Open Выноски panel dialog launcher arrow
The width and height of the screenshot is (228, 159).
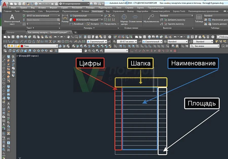193,28
